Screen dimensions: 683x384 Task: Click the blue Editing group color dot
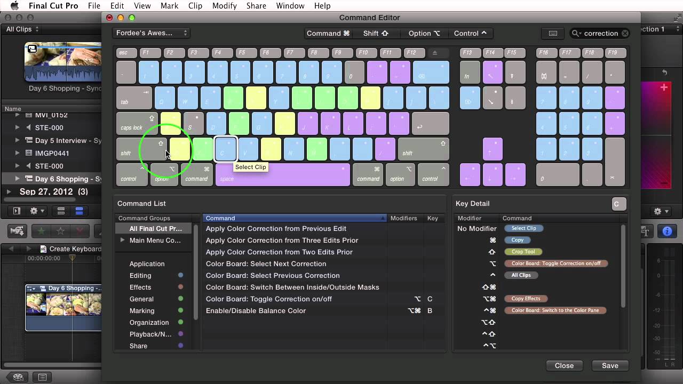(181, 275)
